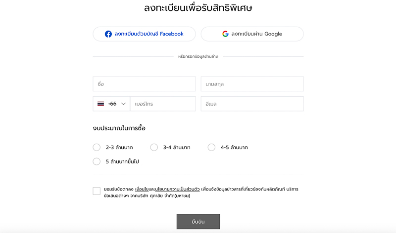Click the ชื่อ first name field
Viewport: 396px width, 233px height.
tap(144, 84)
